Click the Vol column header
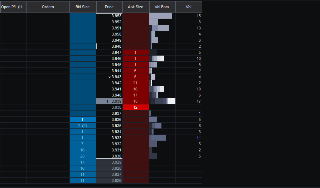This screenshot has width=320, height=188. tap(189, 7)
